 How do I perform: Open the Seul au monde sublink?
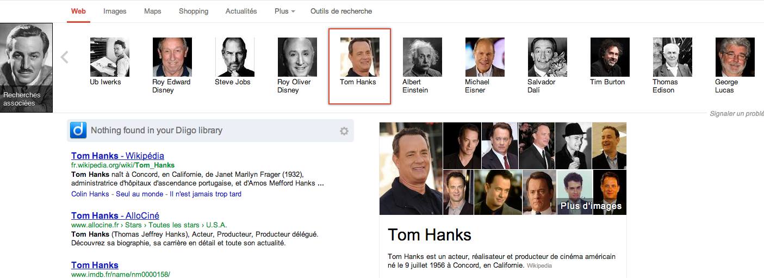[139, 194]
